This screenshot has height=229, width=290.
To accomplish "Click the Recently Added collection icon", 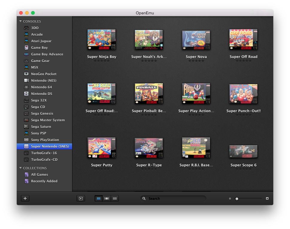I will (x=27, y=181).
